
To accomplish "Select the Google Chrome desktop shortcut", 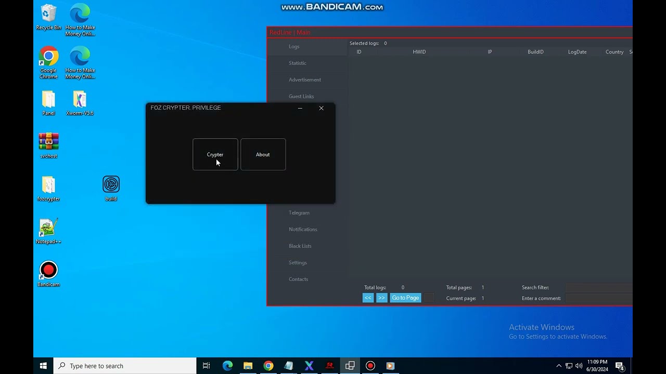I will coord(48,63).
